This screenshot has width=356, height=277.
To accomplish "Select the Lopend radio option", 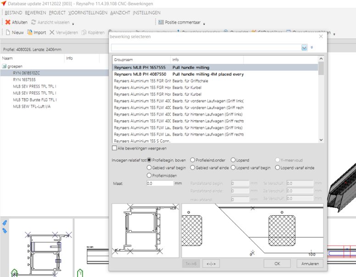I will tap(233, 160).
